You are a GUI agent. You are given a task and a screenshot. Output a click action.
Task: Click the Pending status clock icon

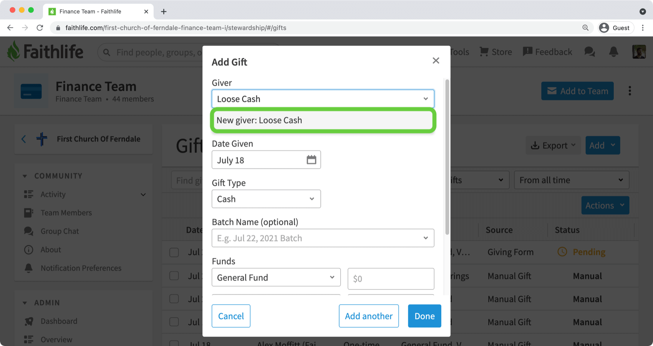click(x=562, y=252)
